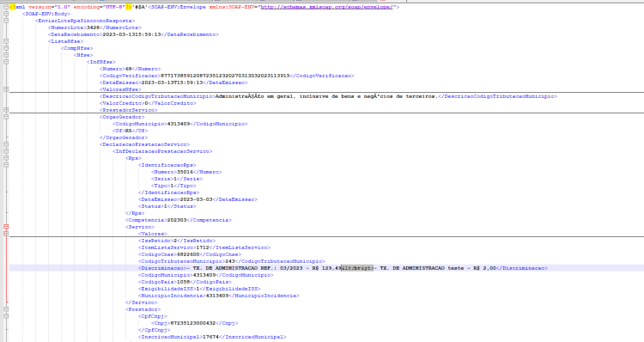Collapse the EnviarLoteRpsSincronoResposta fold marker
The height and width of the screenshot is (342, 644).
[x=6, y=21]
